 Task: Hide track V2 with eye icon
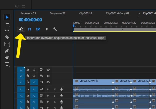(48, 76)
